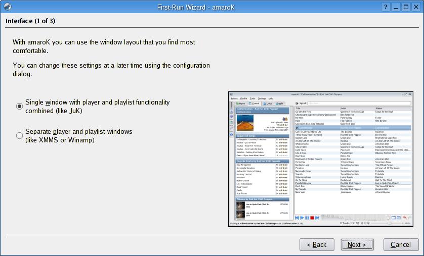Image resolution: width=424 pixels, height=256 pixels.
Task: Choose Separate player and playlist-windows option
Action: pyautogui.click(x=20, y=135)
